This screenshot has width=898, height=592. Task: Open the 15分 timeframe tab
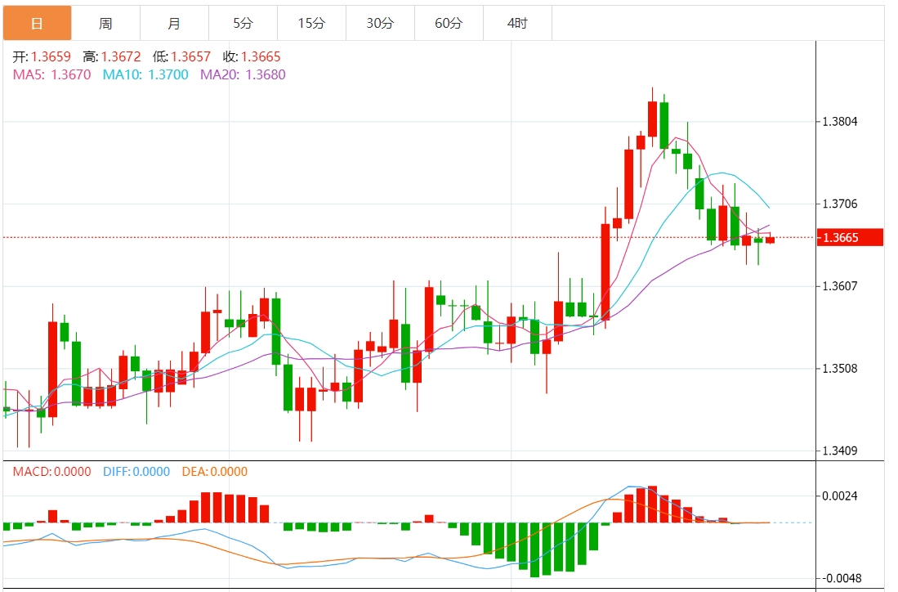click(312, 23)
